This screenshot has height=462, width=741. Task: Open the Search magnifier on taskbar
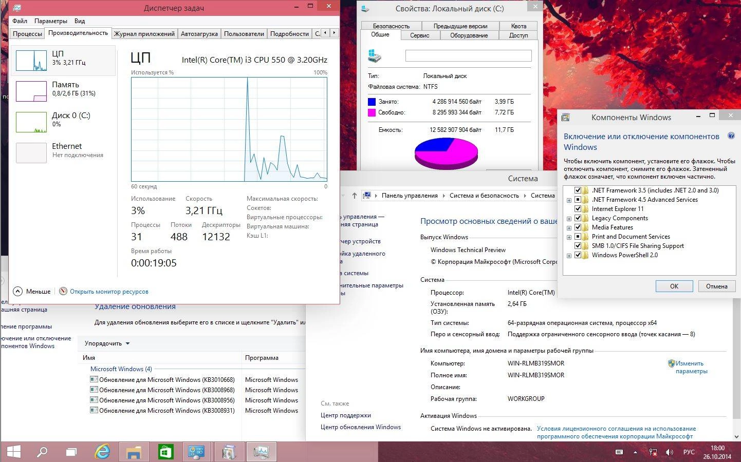pos(42,452)
